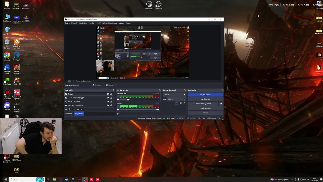The image size is (323, 182).
Task: Lock Ses Çıkış Yakalayıcısı 2 source
Action: coord(111,105)
